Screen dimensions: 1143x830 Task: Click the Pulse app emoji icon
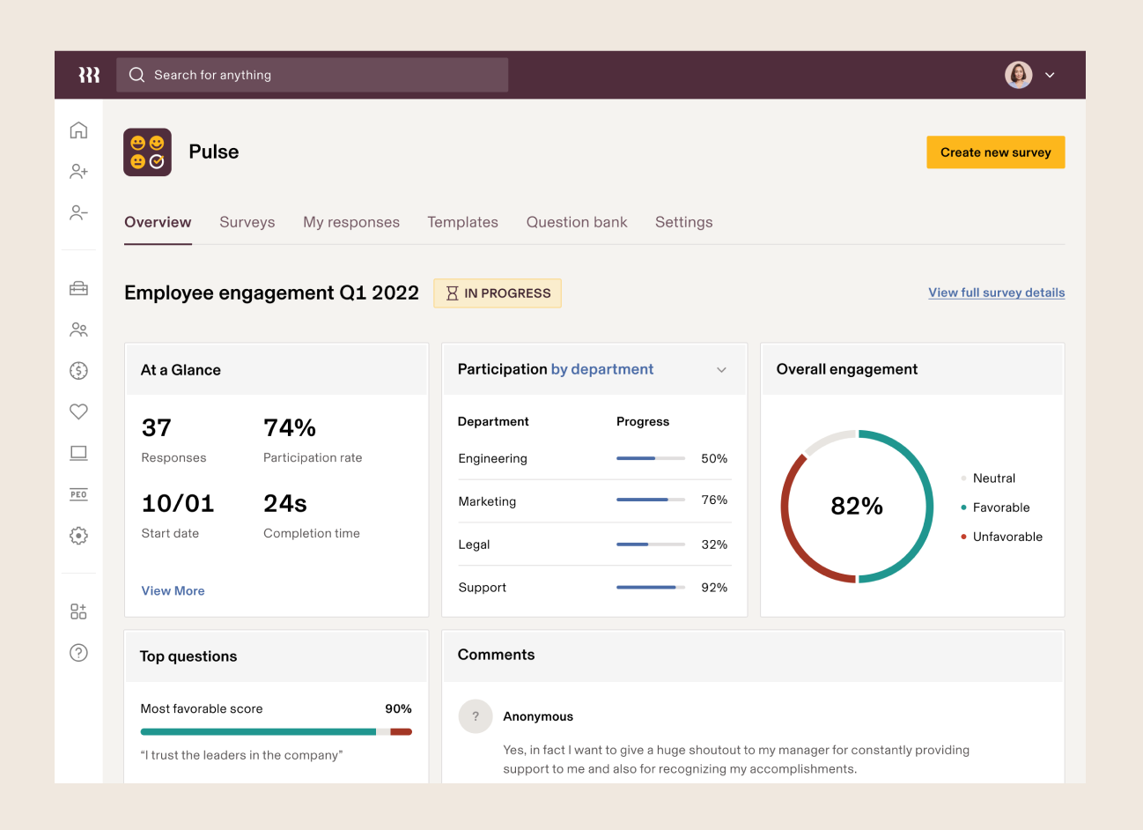147,152
